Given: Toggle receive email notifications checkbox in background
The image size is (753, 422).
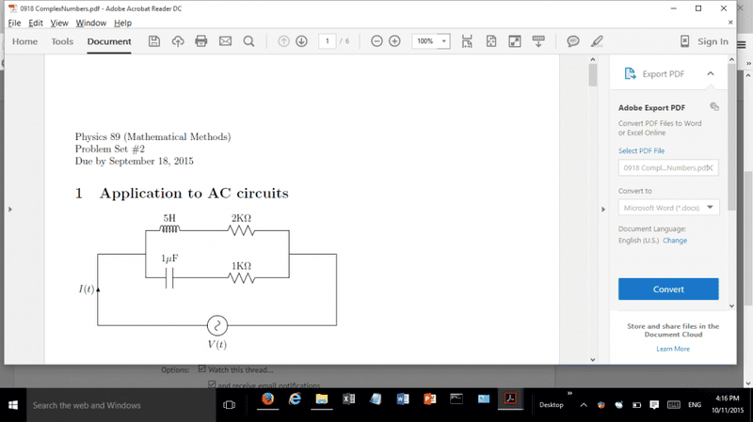Looking at the screenshot, I should [x=212, y=384].
